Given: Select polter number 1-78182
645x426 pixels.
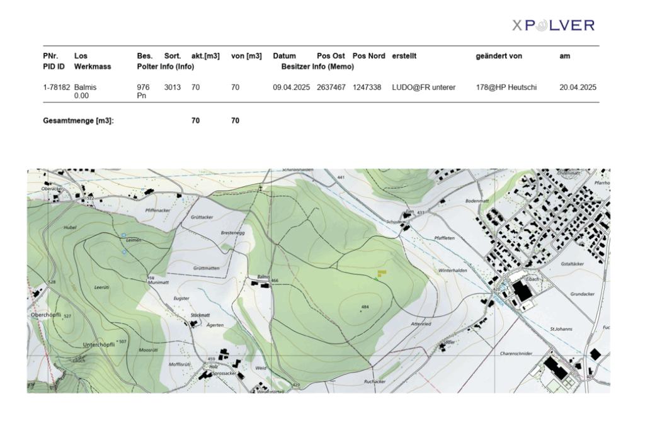Looking at the screenshot, I should 56,87.
